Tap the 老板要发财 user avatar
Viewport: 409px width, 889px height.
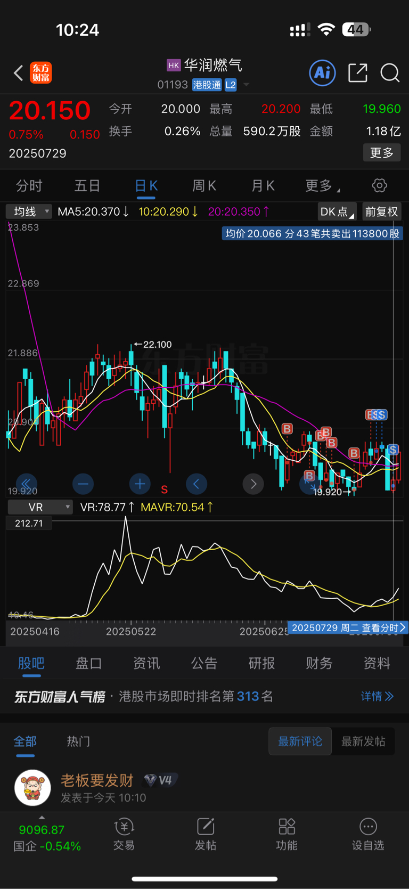32,787
